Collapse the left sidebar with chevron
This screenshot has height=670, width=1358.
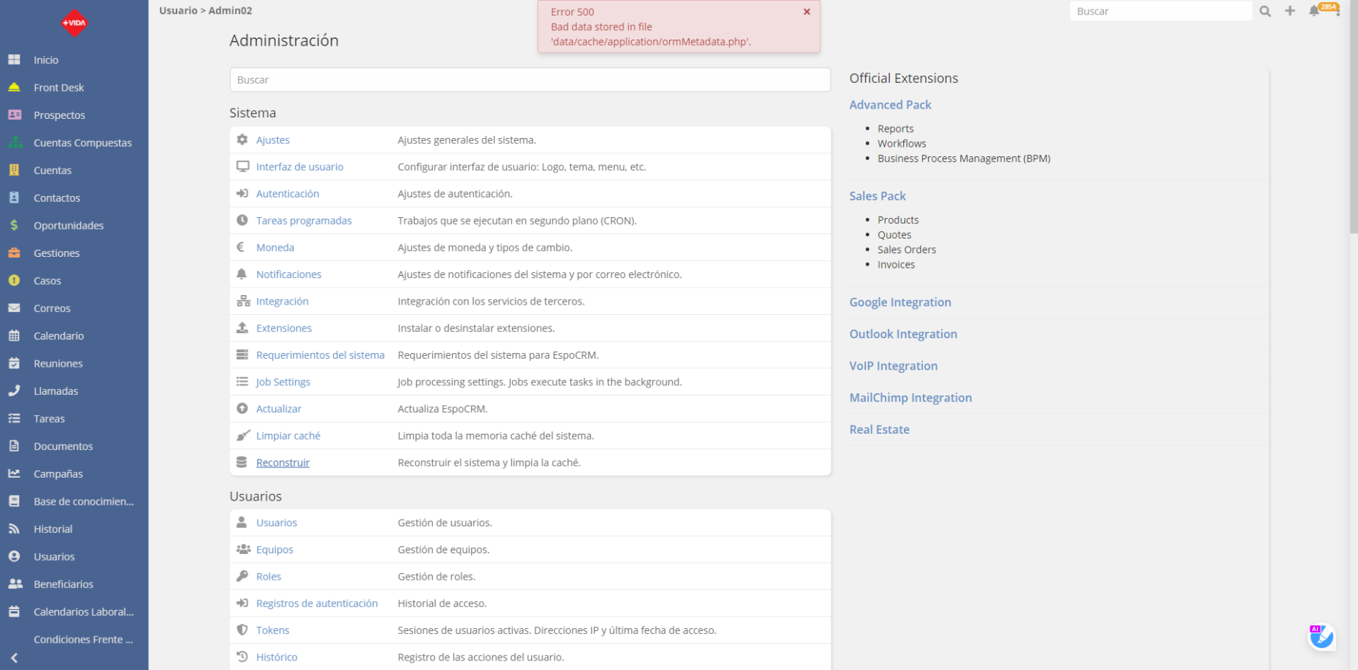point(14,658)
